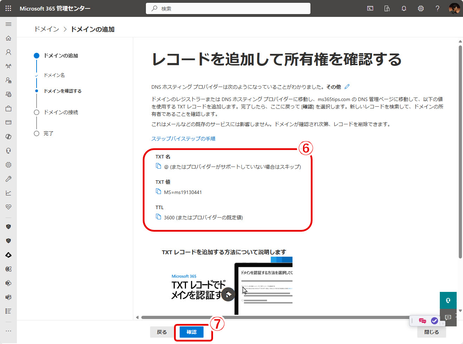Open Billing card icon in sidebar
The image size is (463, 344).
point(8,123)
